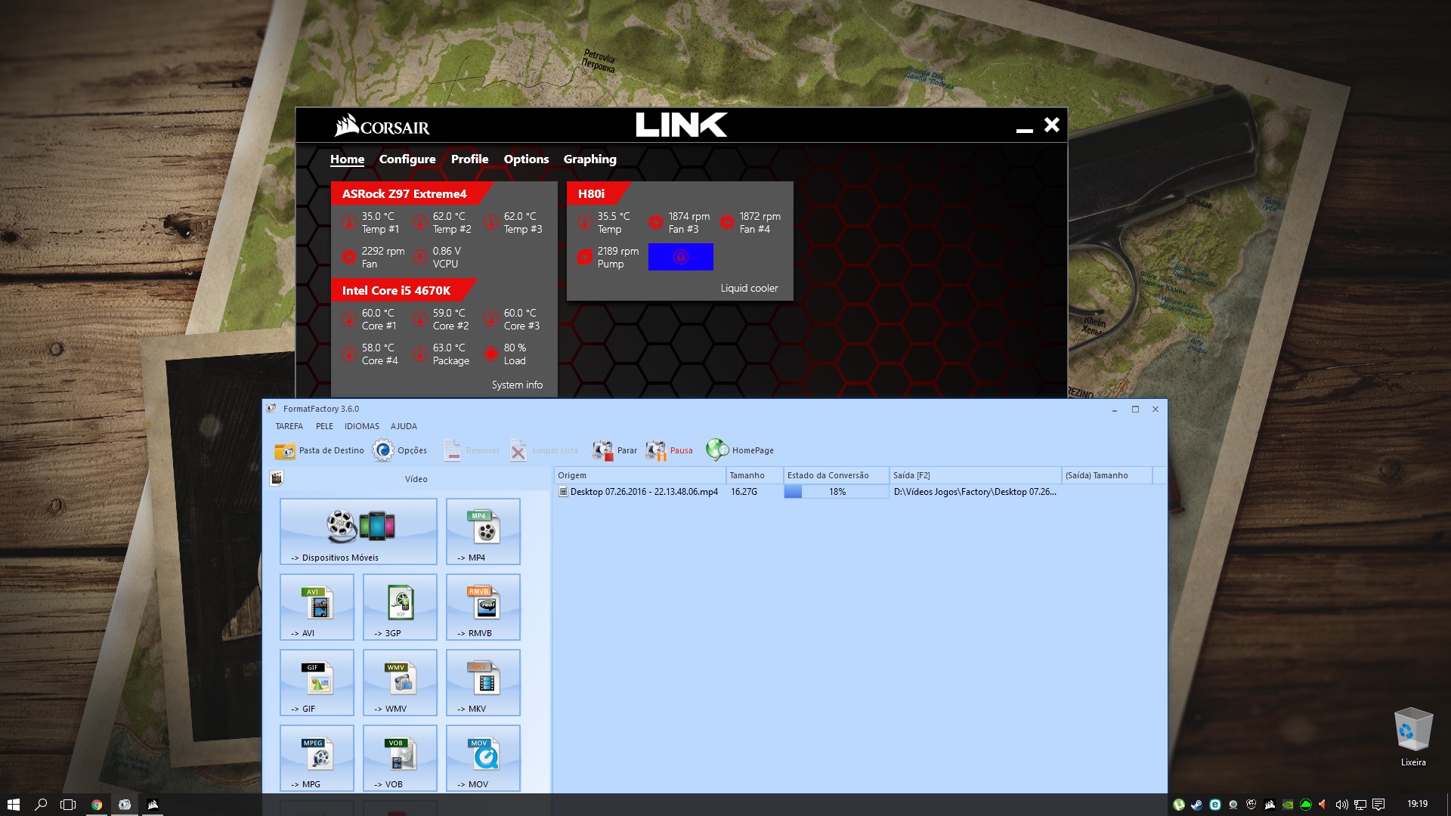
Task: Click the Core #3 temperature icon
Action: [491, 319]
